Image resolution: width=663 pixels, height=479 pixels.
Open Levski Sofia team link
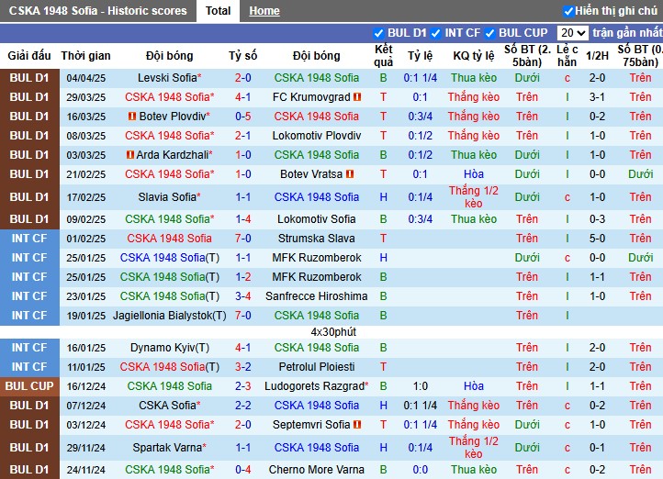click(167, 78)
